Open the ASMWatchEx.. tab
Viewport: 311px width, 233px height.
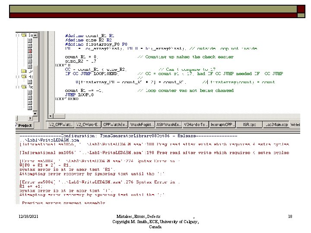(x=168, y=125)
